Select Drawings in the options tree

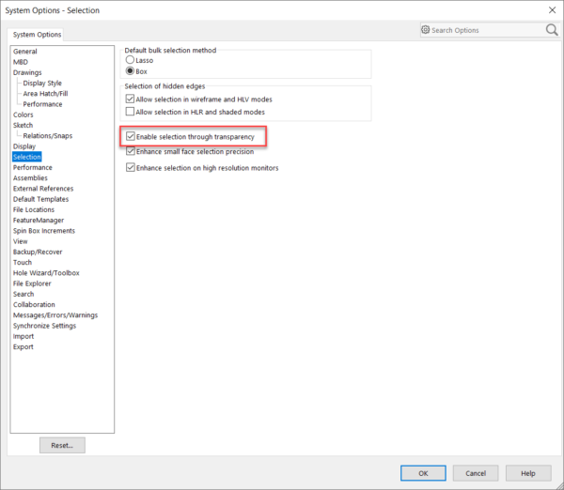pyautogui.click(x=27, y=72)
